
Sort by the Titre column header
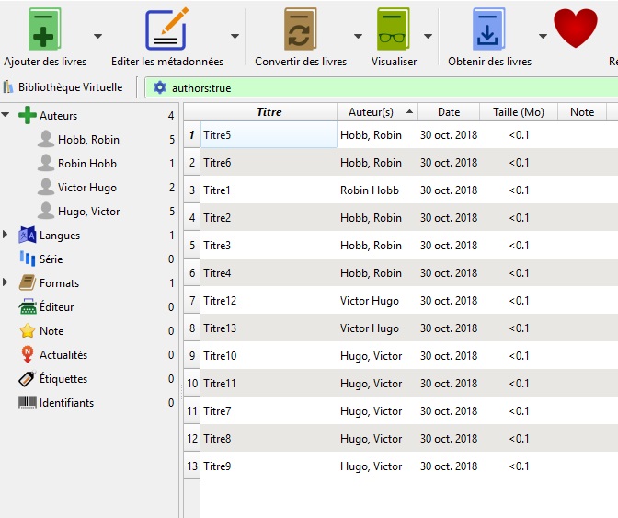coord(269,112)
